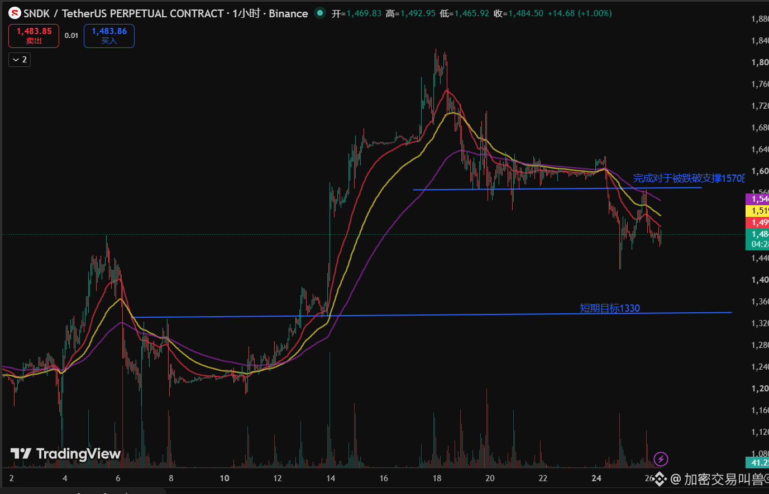Collapse the indicator legend showing 2
The image size is (769, 494).
point(20,60)
